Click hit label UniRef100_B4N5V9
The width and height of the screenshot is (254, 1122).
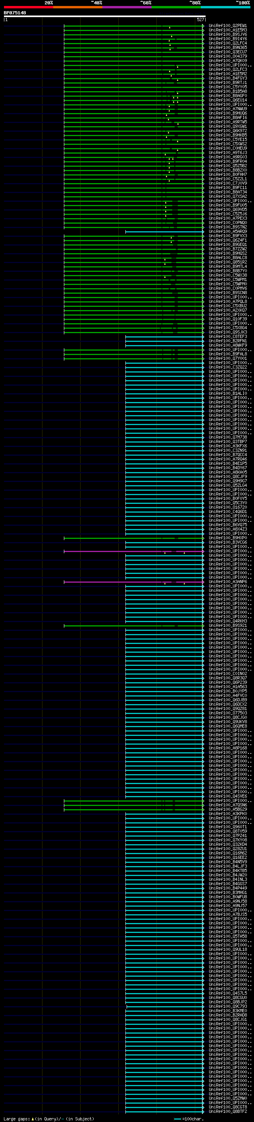(227, 862)
